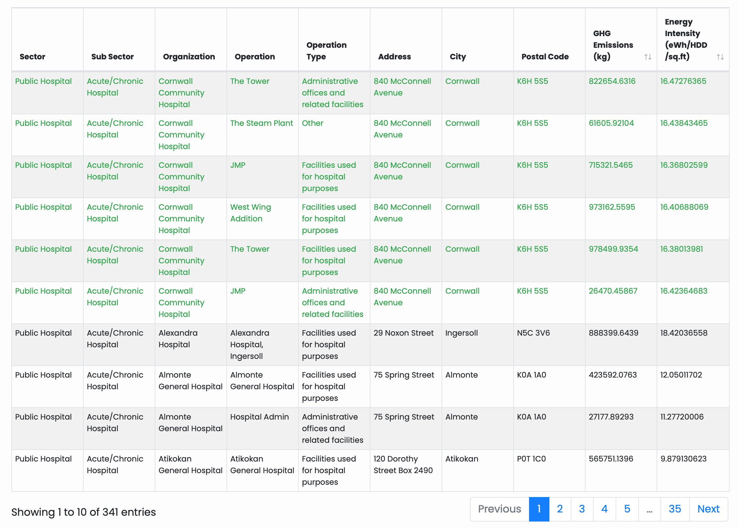Jump to last page 35
Viewport: 739px width, 528px height.
click(x=675, y=509)
